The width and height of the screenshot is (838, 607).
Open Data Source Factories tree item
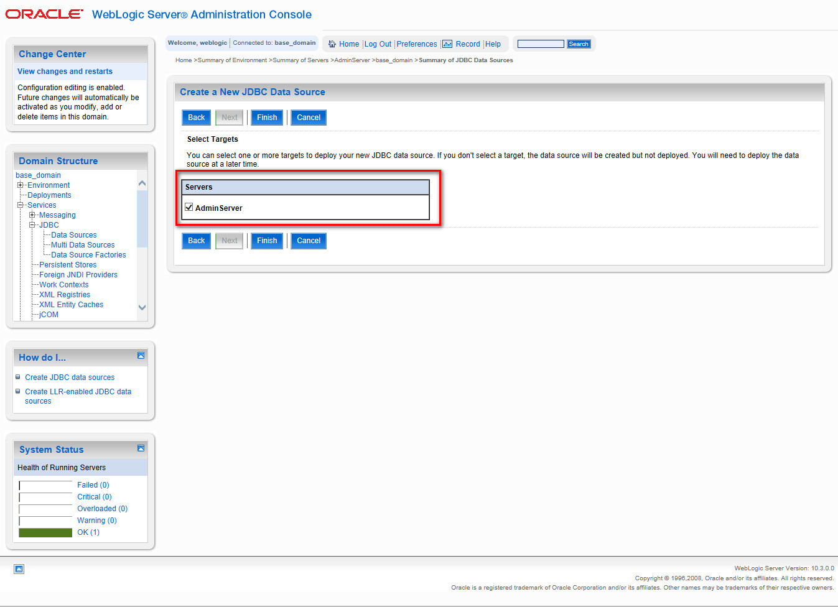pyautogui.click(x=88, y=255)
